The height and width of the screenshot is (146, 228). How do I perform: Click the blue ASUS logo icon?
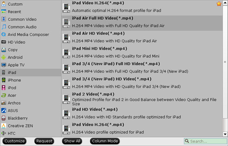coord(4,111)
